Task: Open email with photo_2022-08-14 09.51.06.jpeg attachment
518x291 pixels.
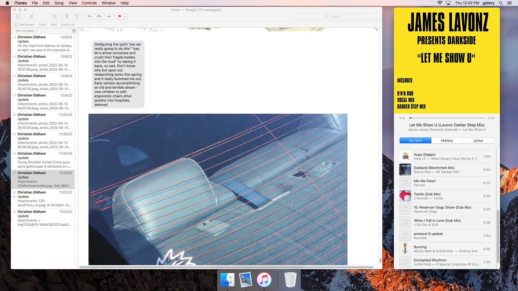Action: (x=43, y=63)
